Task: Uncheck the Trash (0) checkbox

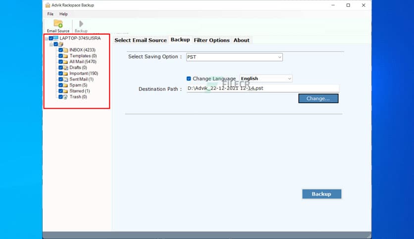Action: tap(60, 97)
